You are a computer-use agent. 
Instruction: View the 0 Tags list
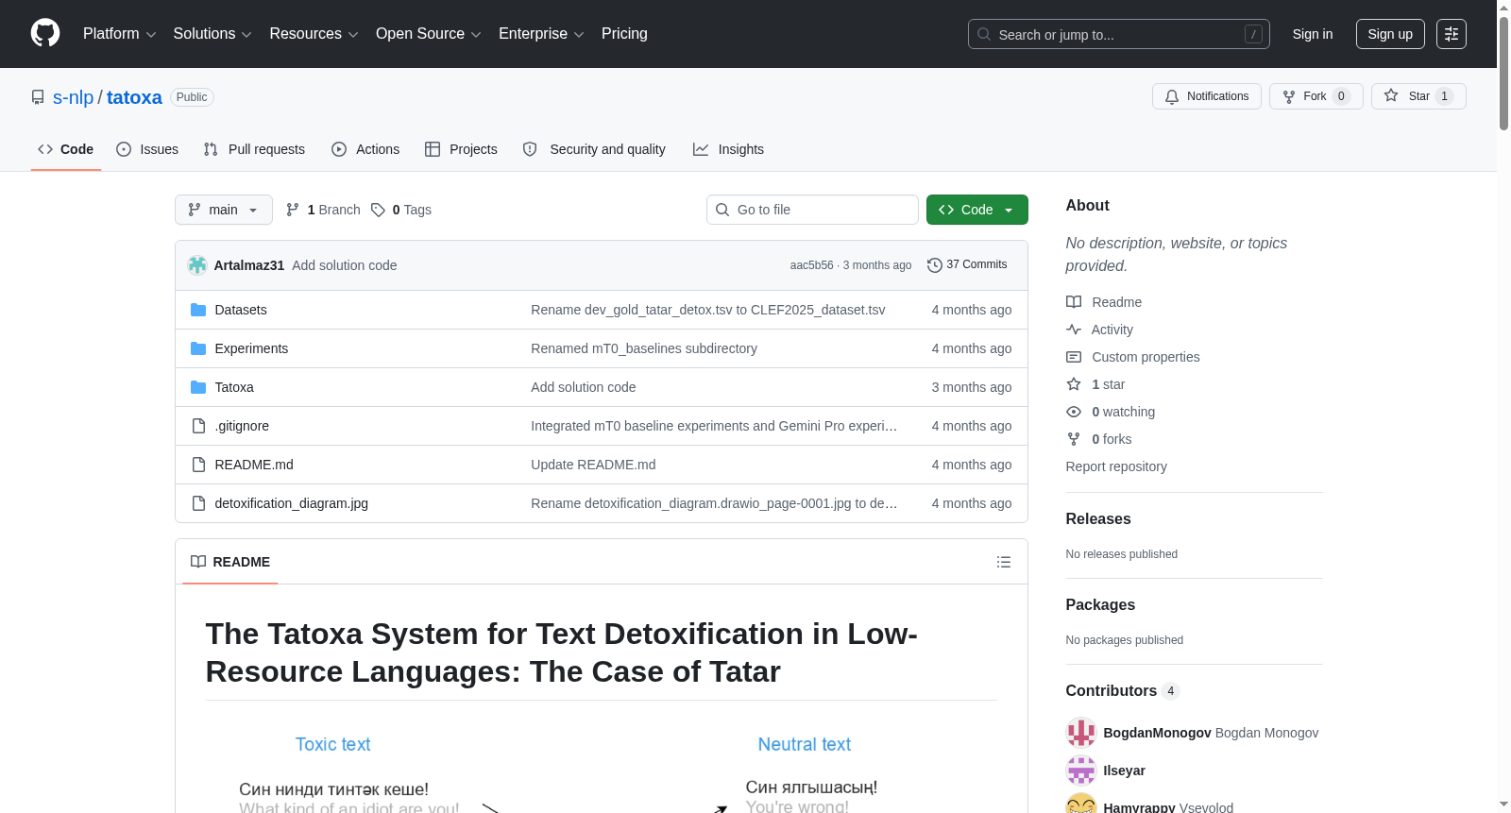click(x=401, y=210)
